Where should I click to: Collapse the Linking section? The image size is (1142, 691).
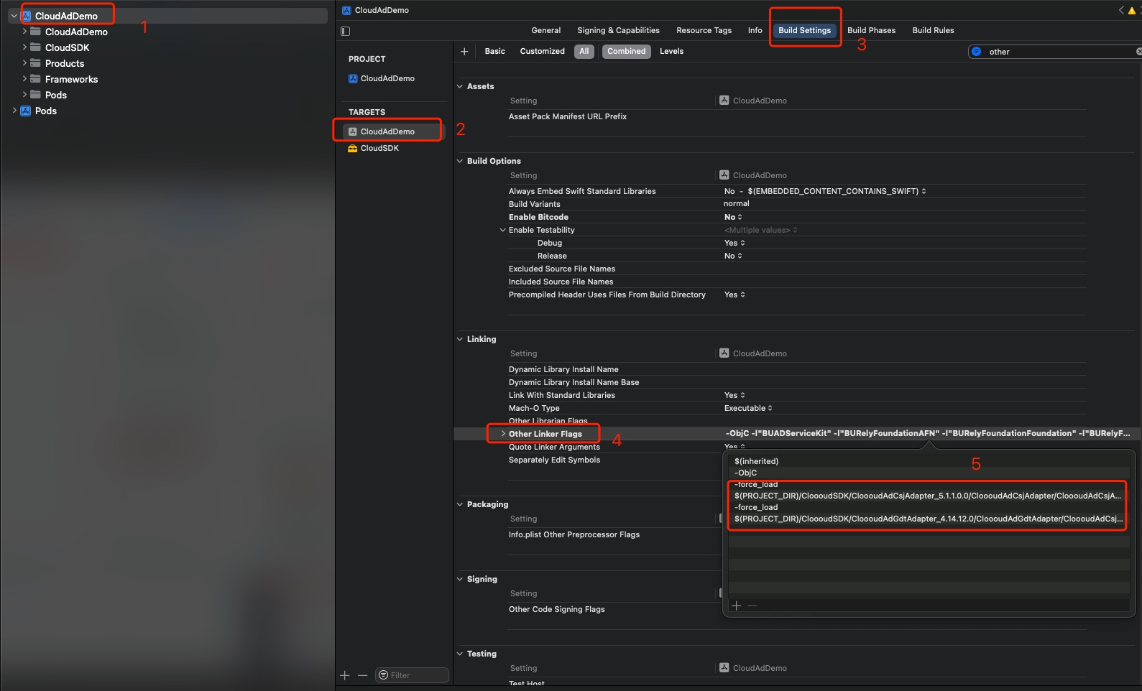pyautogui.click(x=460, y=339)
